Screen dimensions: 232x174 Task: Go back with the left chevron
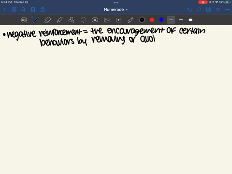(x=4, y=10)
